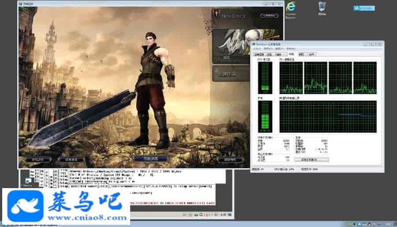Click the game window title bar icon
The width and height of the screenshot is (397, 227).
tap(21, 4)
